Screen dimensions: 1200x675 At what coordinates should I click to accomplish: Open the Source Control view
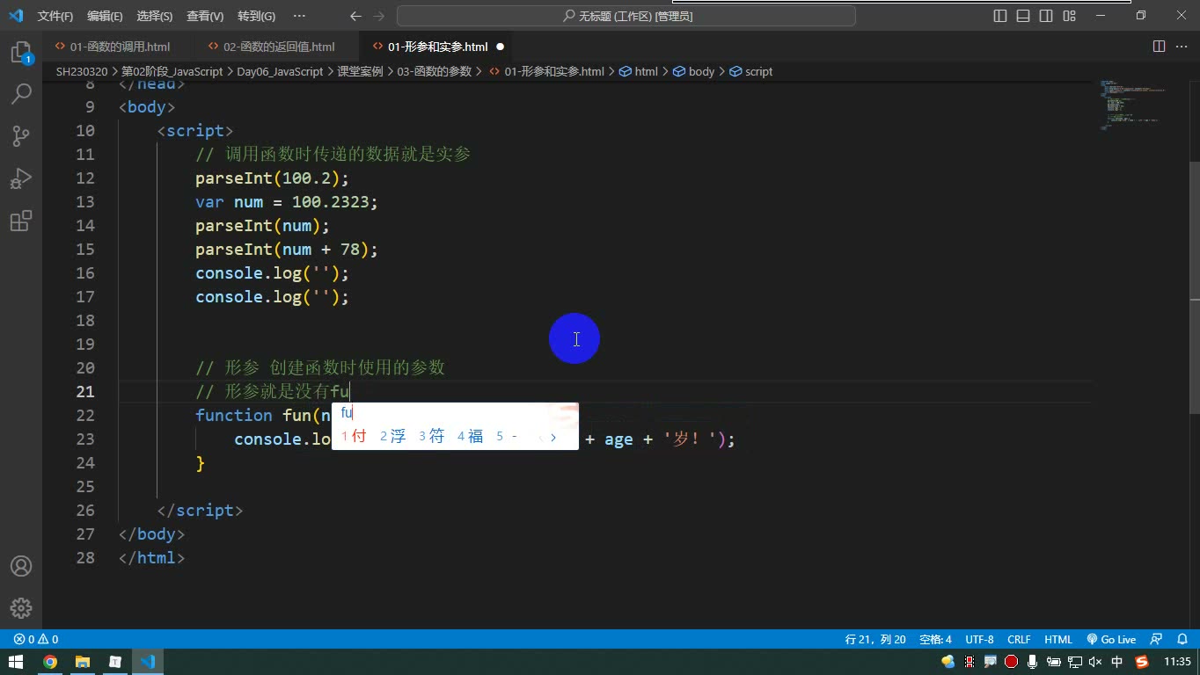point(21,136)
